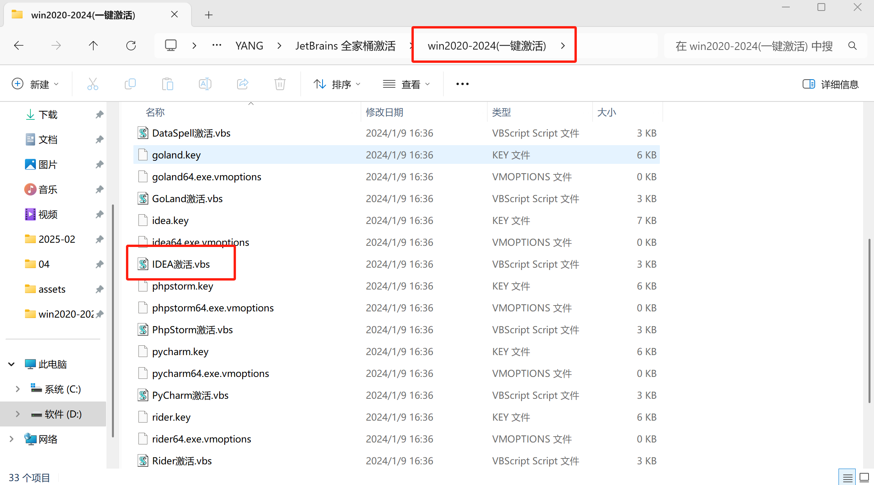
Task: Open the 排序 sort dropdown
Action: (x=337, y=84)
